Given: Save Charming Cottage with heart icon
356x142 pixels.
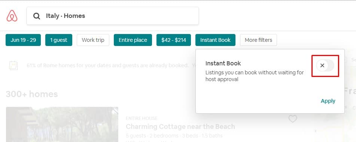Looking at the screenshot, I should pos(293,119).
